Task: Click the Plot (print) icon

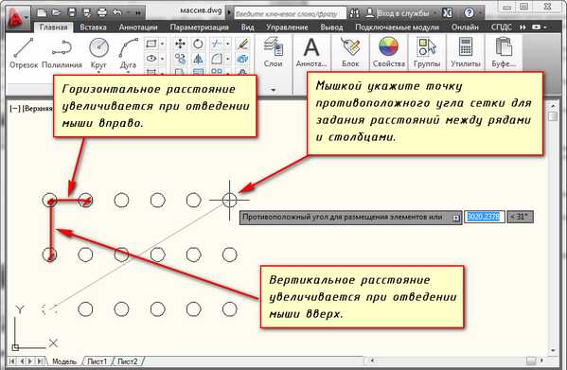Action: (102, 13)
